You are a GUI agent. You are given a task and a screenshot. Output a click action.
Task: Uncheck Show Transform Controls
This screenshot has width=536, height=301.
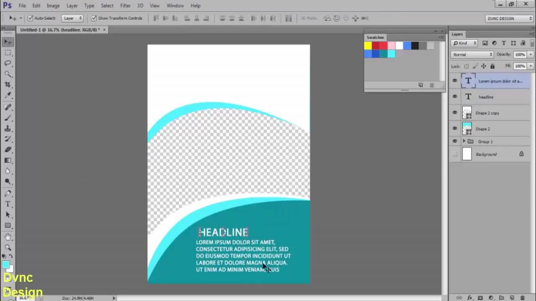(x=94, y=18)
